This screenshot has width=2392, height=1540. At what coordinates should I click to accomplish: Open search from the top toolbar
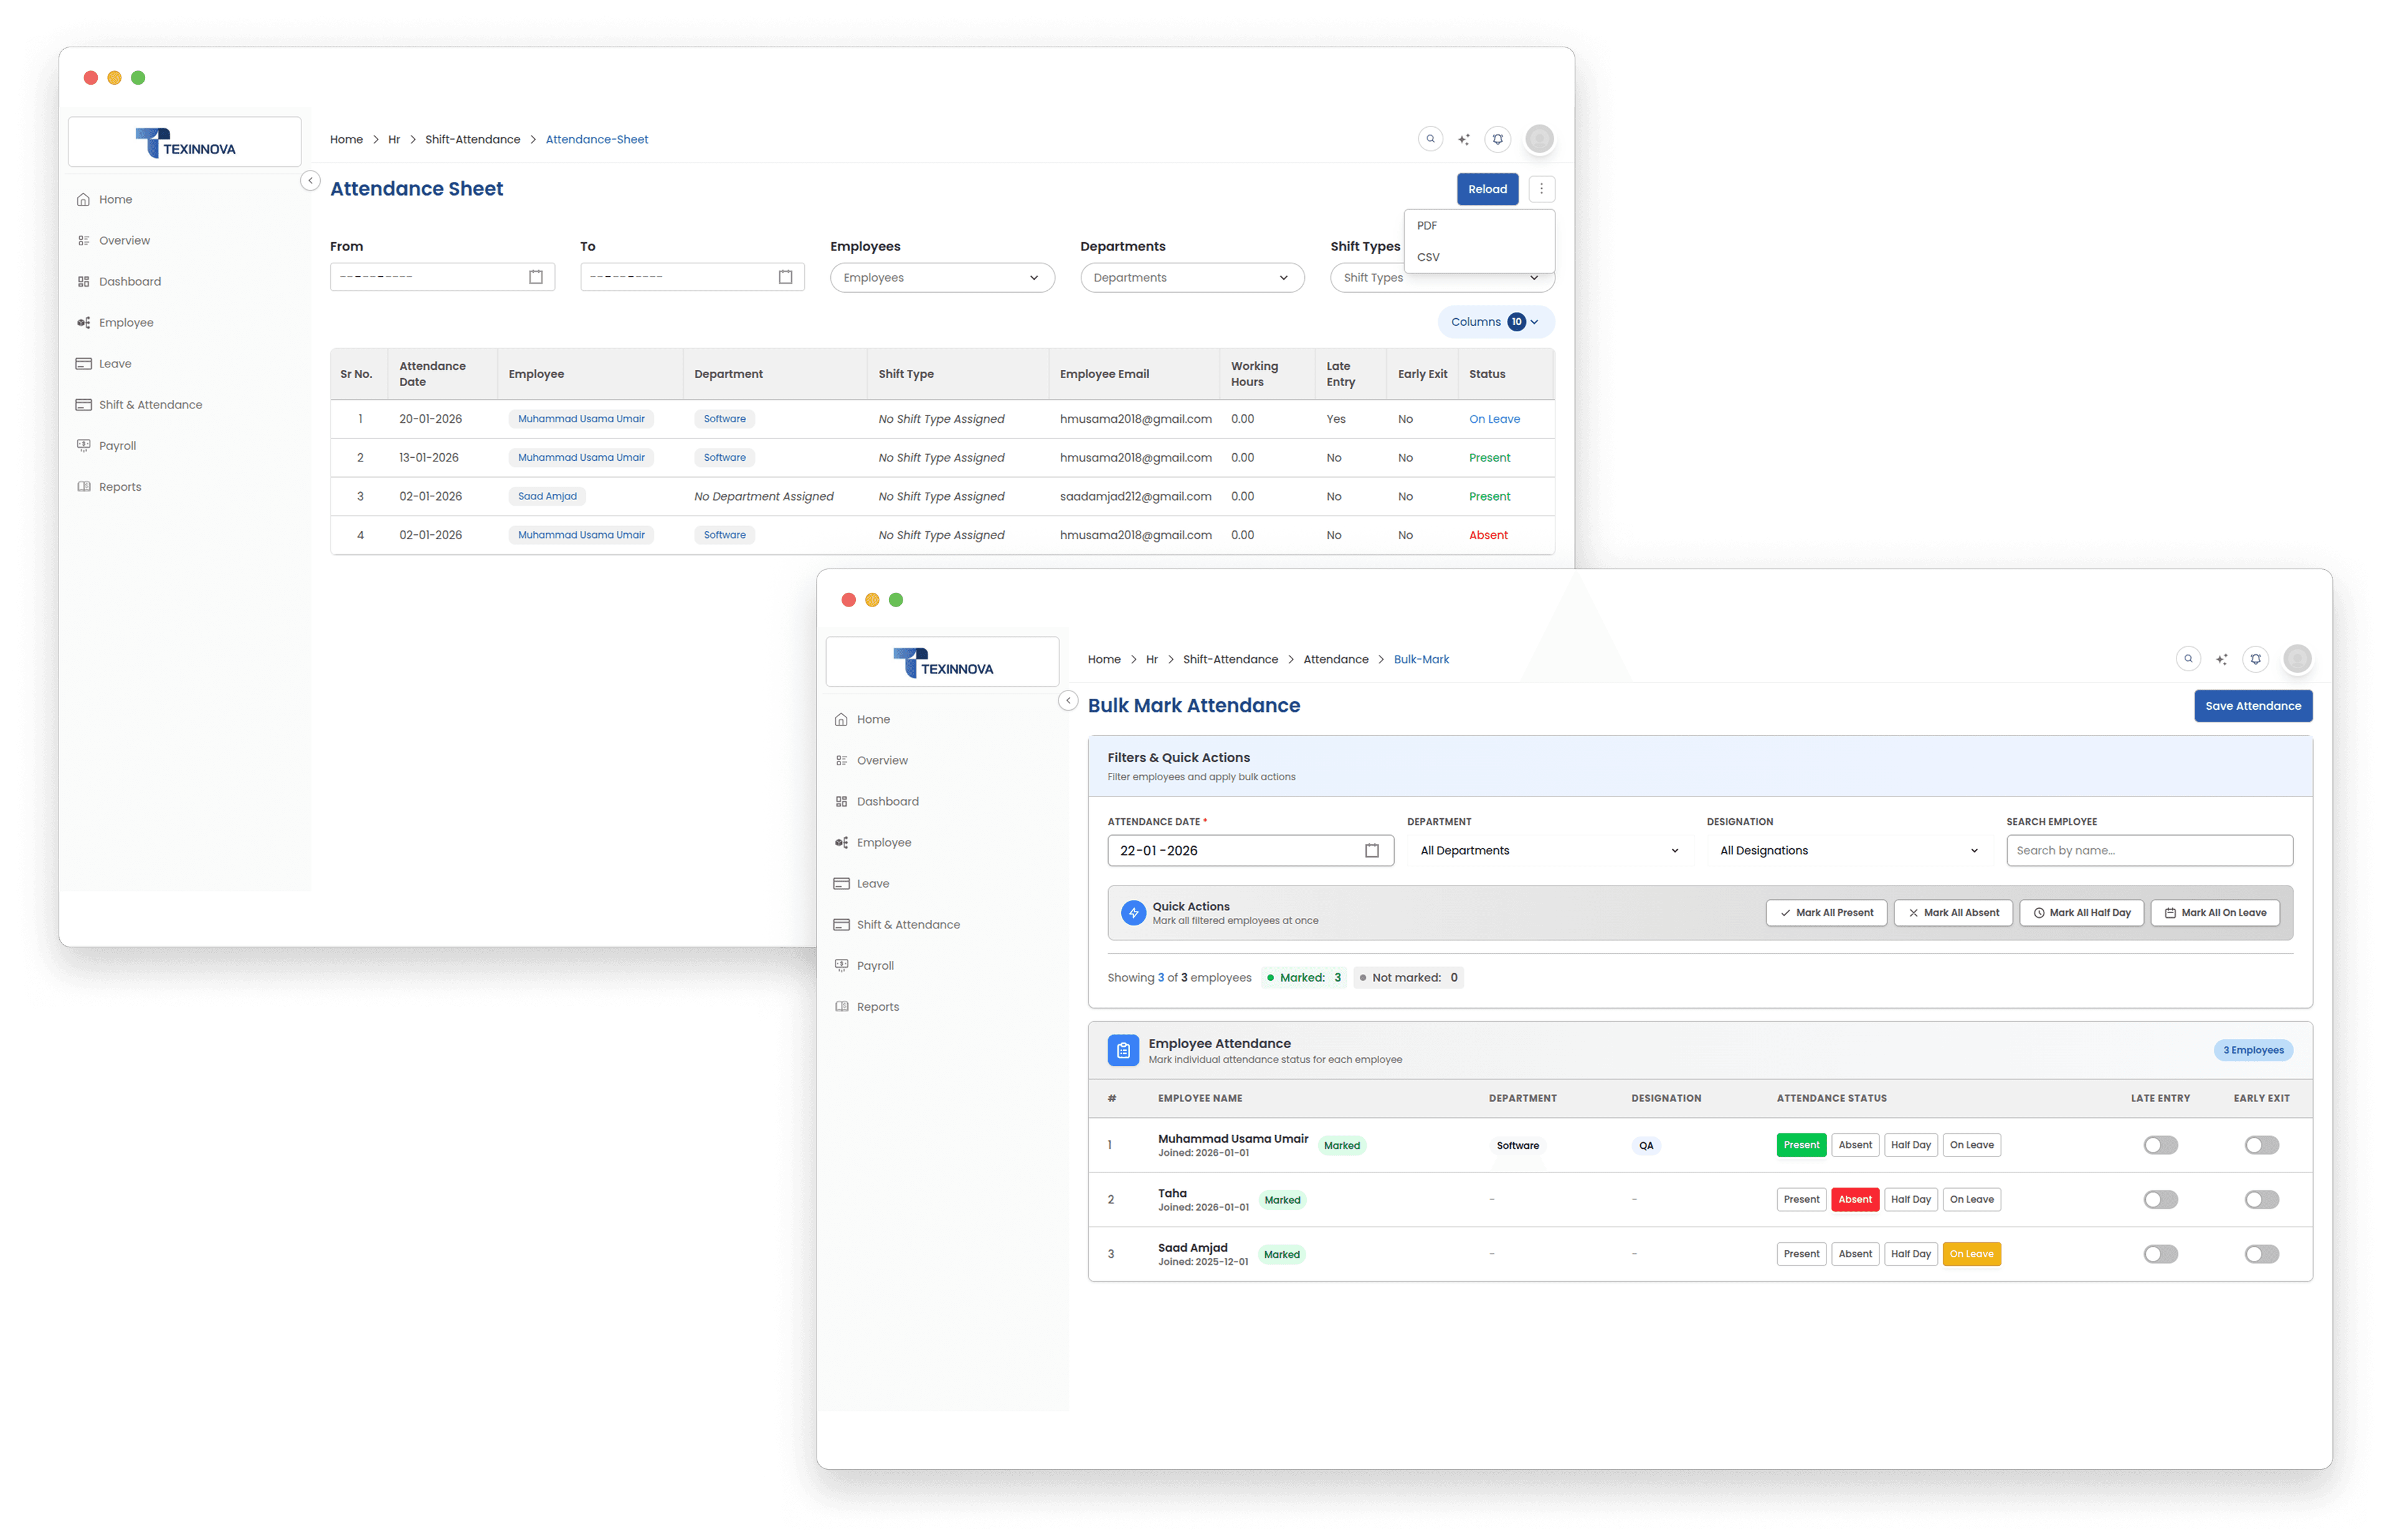tap(2188, 658)
